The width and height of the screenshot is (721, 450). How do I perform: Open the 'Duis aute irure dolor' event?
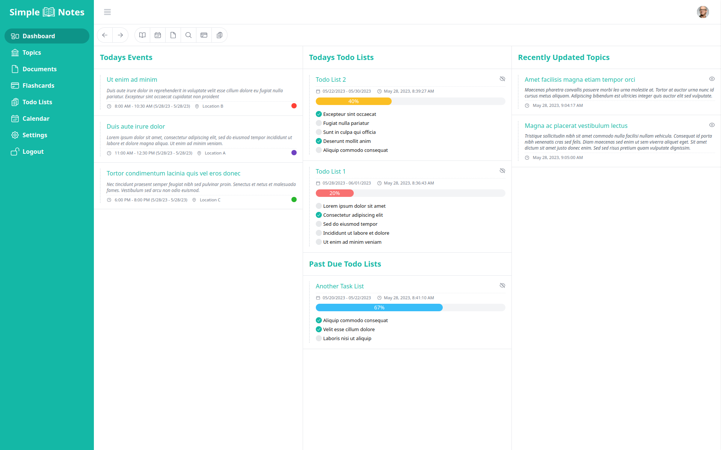click(136, 126)
